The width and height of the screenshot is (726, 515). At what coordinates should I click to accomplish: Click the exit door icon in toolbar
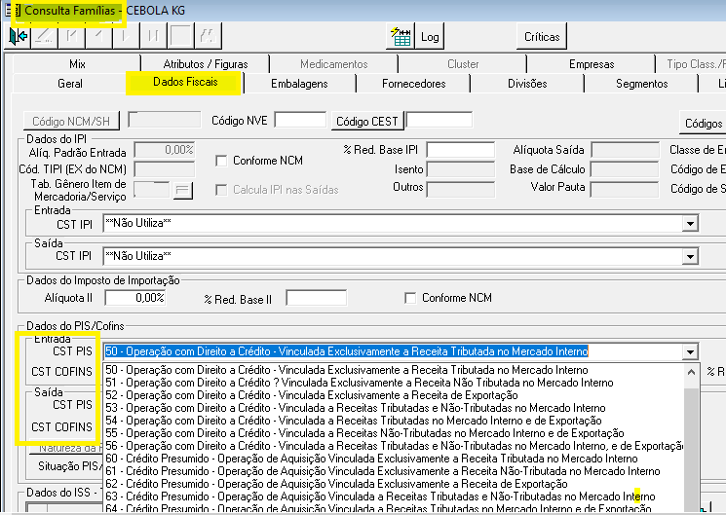tap(19, 36)
